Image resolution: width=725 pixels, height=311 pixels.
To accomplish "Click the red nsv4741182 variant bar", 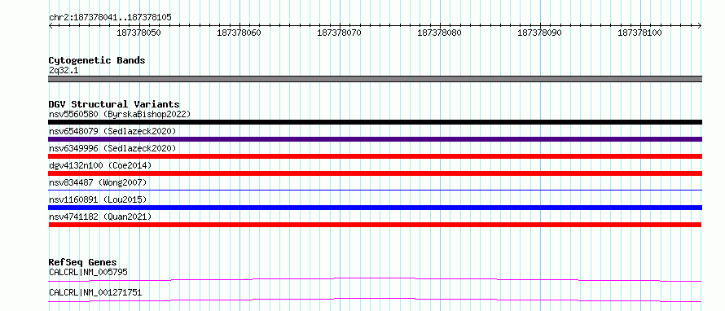I will click(x=375, y=225).
